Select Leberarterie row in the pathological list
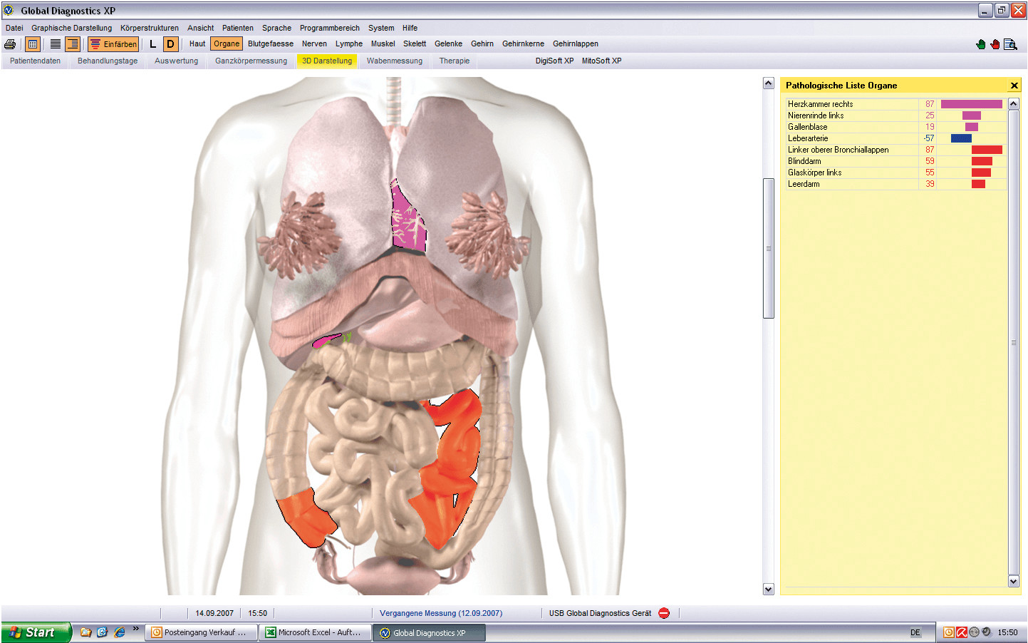 pos(808,138)
